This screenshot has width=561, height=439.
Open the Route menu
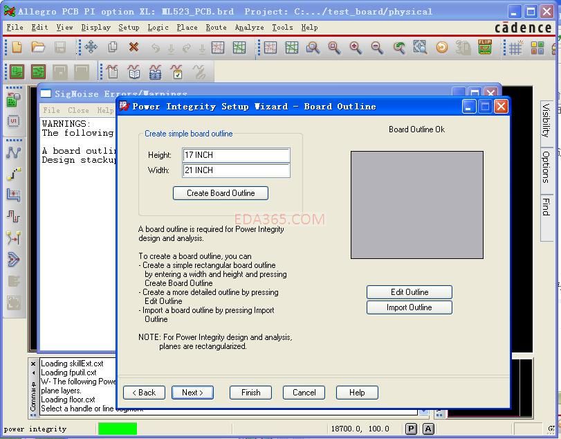[x=216, y=27]
